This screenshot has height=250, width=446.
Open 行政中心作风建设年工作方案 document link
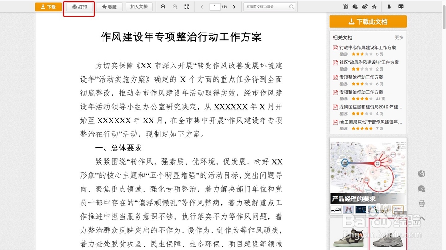click(x=368, y=47)
